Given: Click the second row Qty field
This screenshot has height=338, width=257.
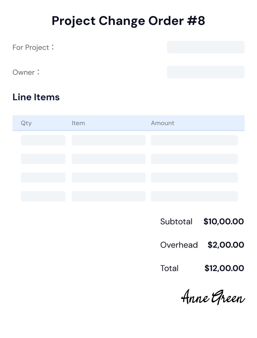Looking at the screenshot, I should [43, 159].
